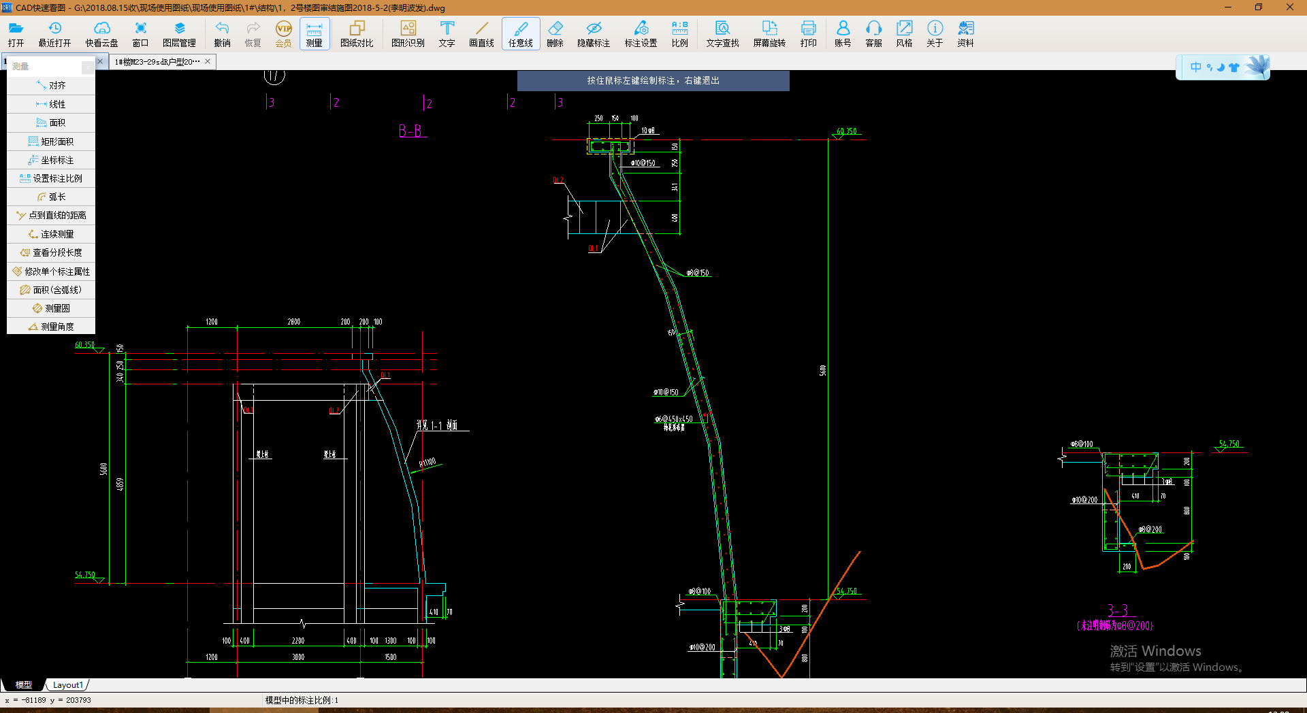Open the 比例 scale tool

[679, 34]
